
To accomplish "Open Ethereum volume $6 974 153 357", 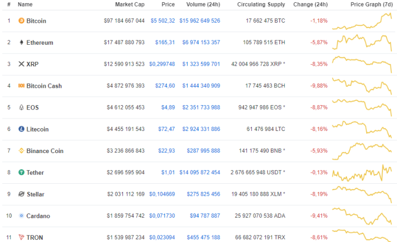I will (201, 42).
